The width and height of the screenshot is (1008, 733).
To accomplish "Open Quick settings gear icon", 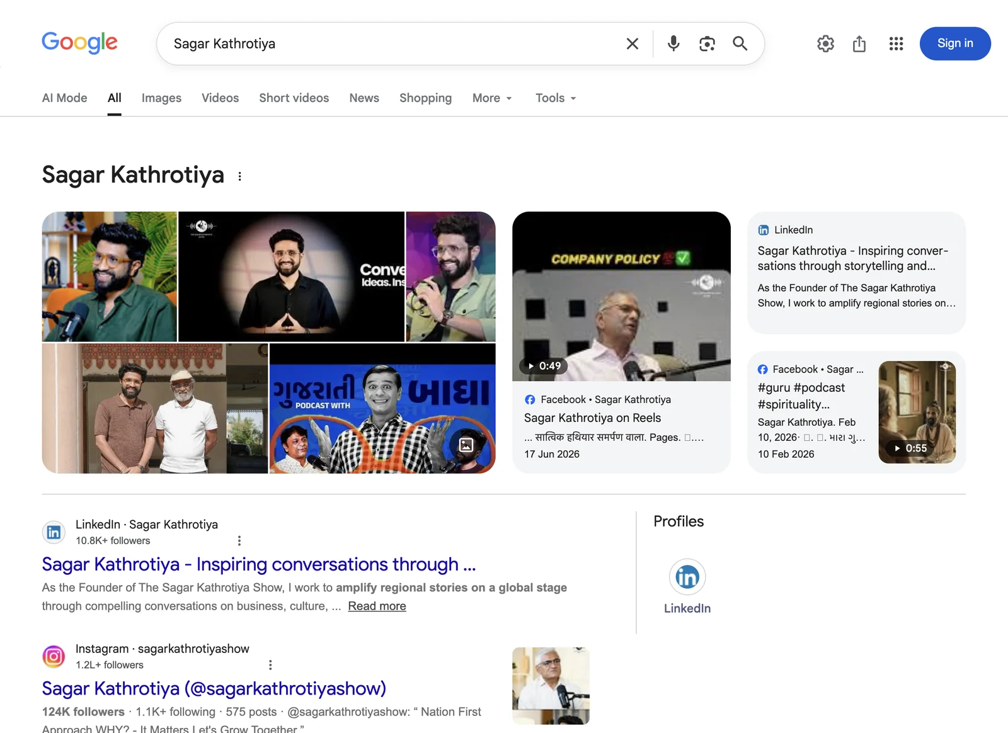I will (x=825, y=43).
